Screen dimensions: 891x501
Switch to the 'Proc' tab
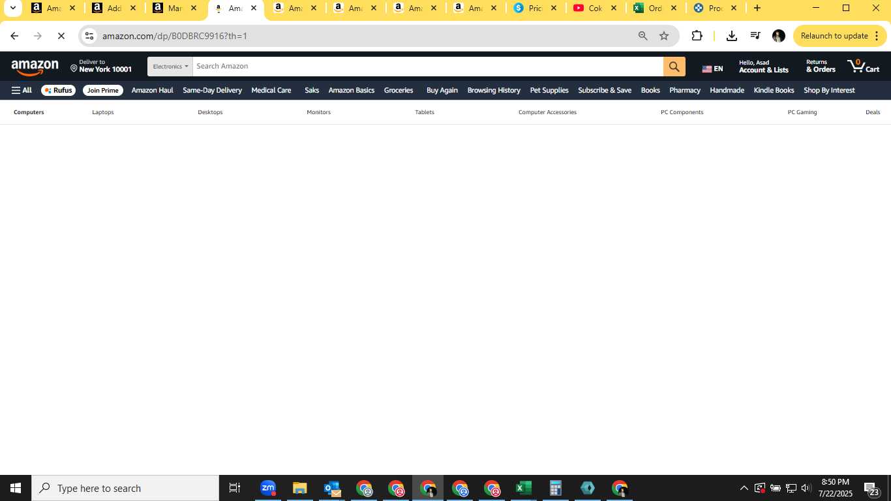[708, 8]
